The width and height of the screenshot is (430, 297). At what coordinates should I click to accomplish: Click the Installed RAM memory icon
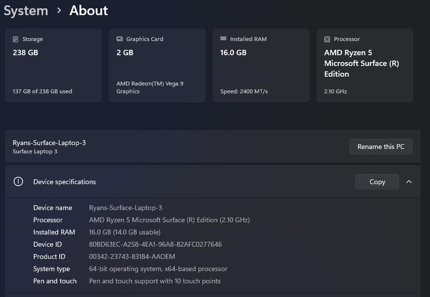[223, 39]
